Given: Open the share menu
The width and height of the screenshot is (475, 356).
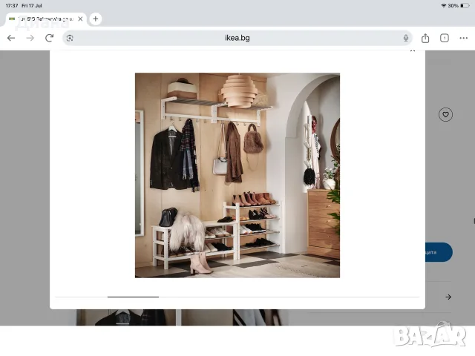Looking at the screenshot, I should click(425, 38).
